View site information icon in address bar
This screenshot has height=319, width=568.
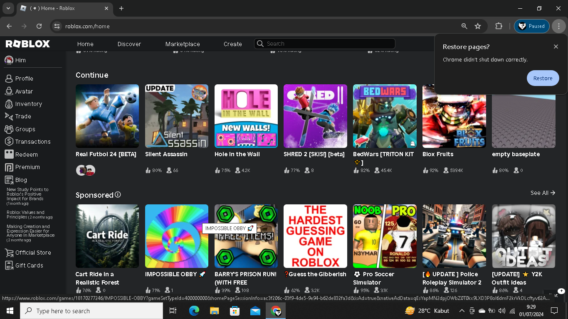[x=57, y=26]
